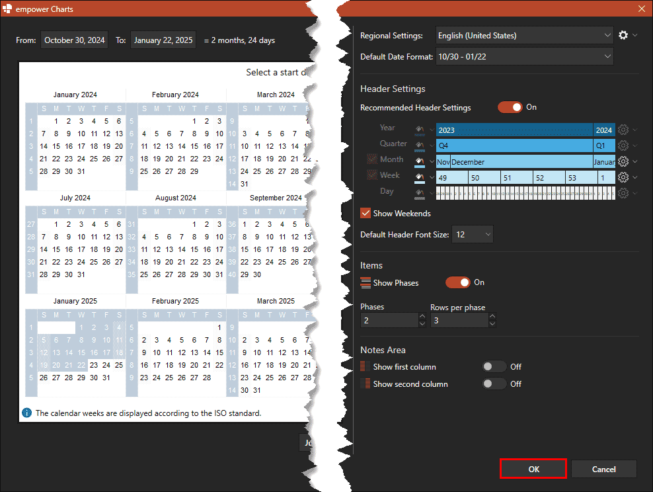The image size is (653, 492).
Task: Click the Cancel button
Action: (x=603, y=469)
